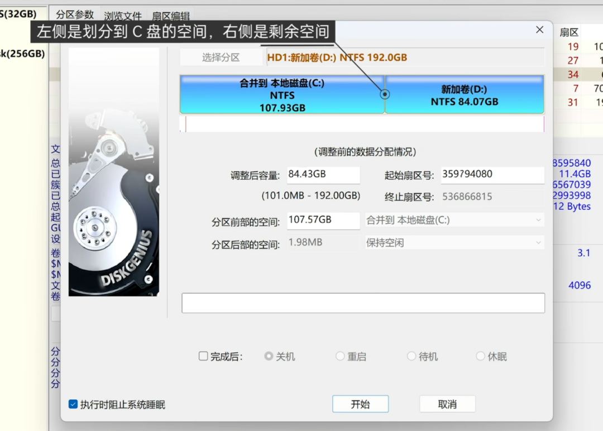
Task: Click the 选择分区 button
Action: coord(221,58)
